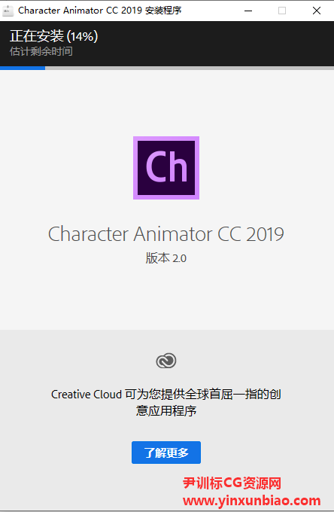Click the window title text in title bar

coord(100,11)
